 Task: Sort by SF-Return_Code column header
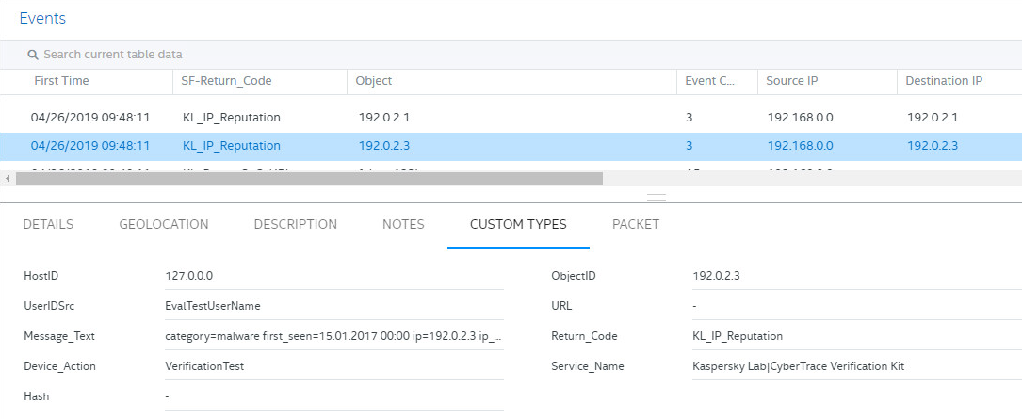pyautogui.click(x=226, y=81)
